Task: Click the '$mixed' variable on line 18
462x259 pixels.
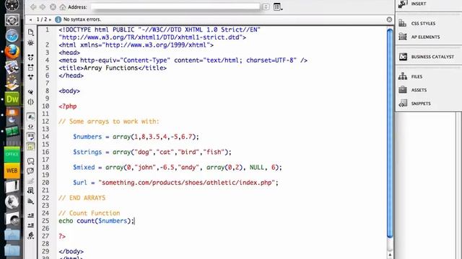Action: tap(84, 168)
